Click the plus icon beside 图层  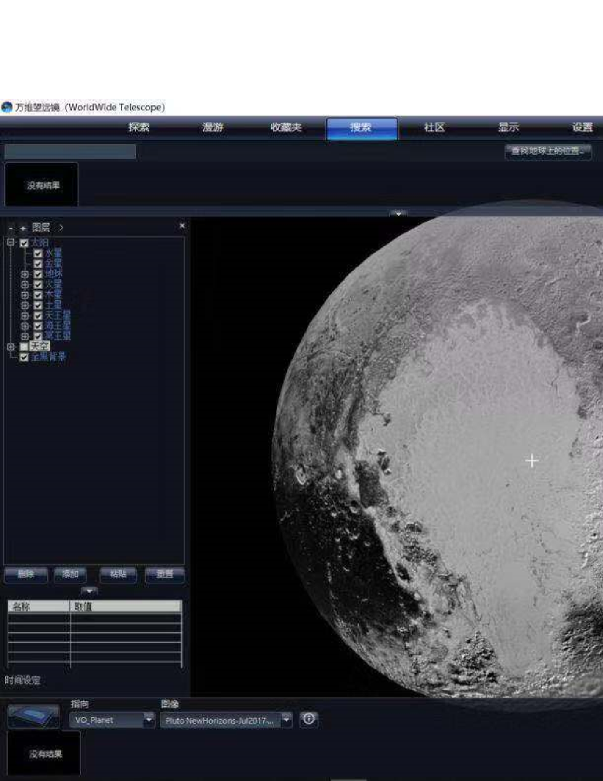pyautogui.click(x=23, y=228)
